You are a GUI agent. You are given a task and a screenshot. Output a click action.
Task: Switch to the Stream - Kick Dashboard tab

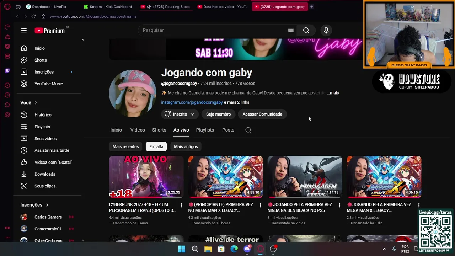(108, 7)
